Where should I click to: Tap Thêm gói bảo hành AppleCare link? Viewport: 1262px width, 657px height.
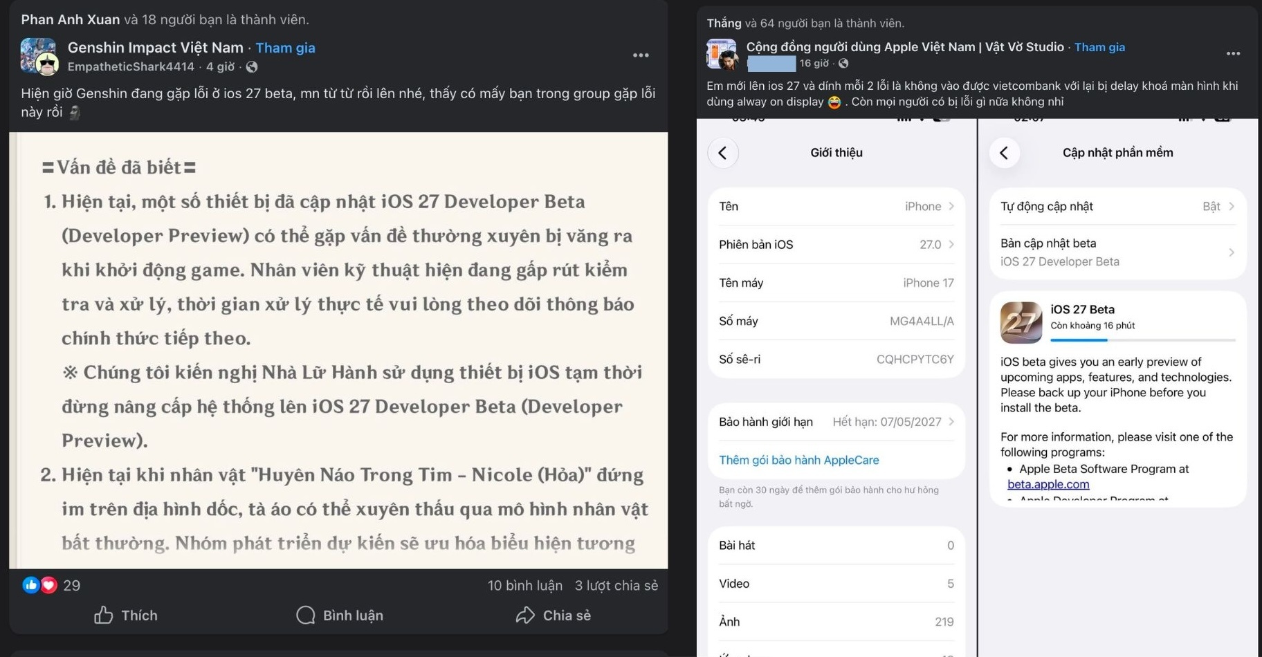pos(798,460)
